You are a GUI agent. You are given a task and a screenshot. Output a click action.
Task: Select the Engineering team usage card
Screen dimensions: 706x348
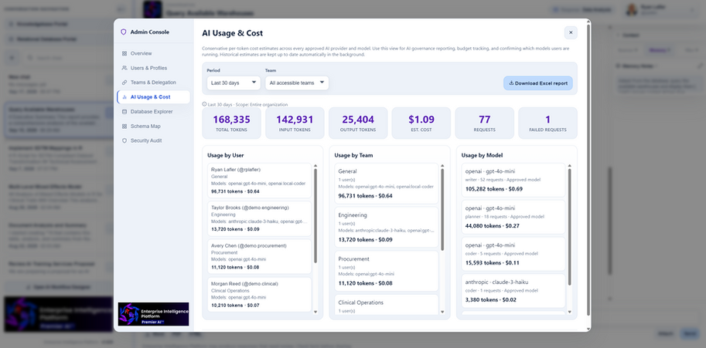click(x=387, y=227)
